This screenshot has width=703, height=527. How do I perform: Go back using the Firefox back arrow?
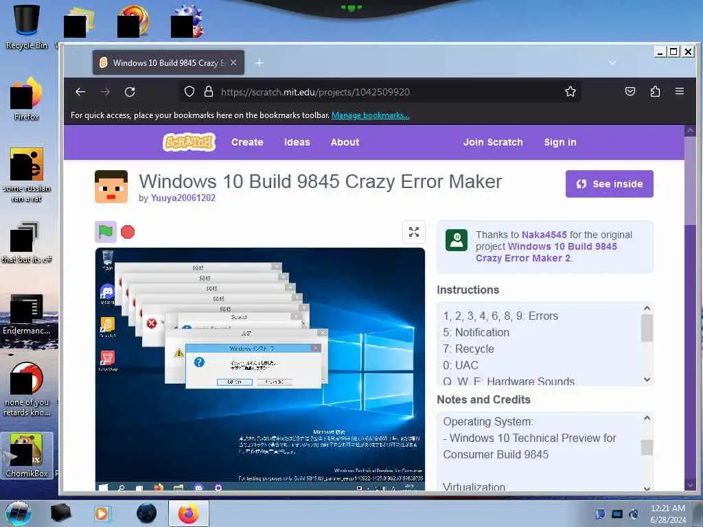coord(80,92)
